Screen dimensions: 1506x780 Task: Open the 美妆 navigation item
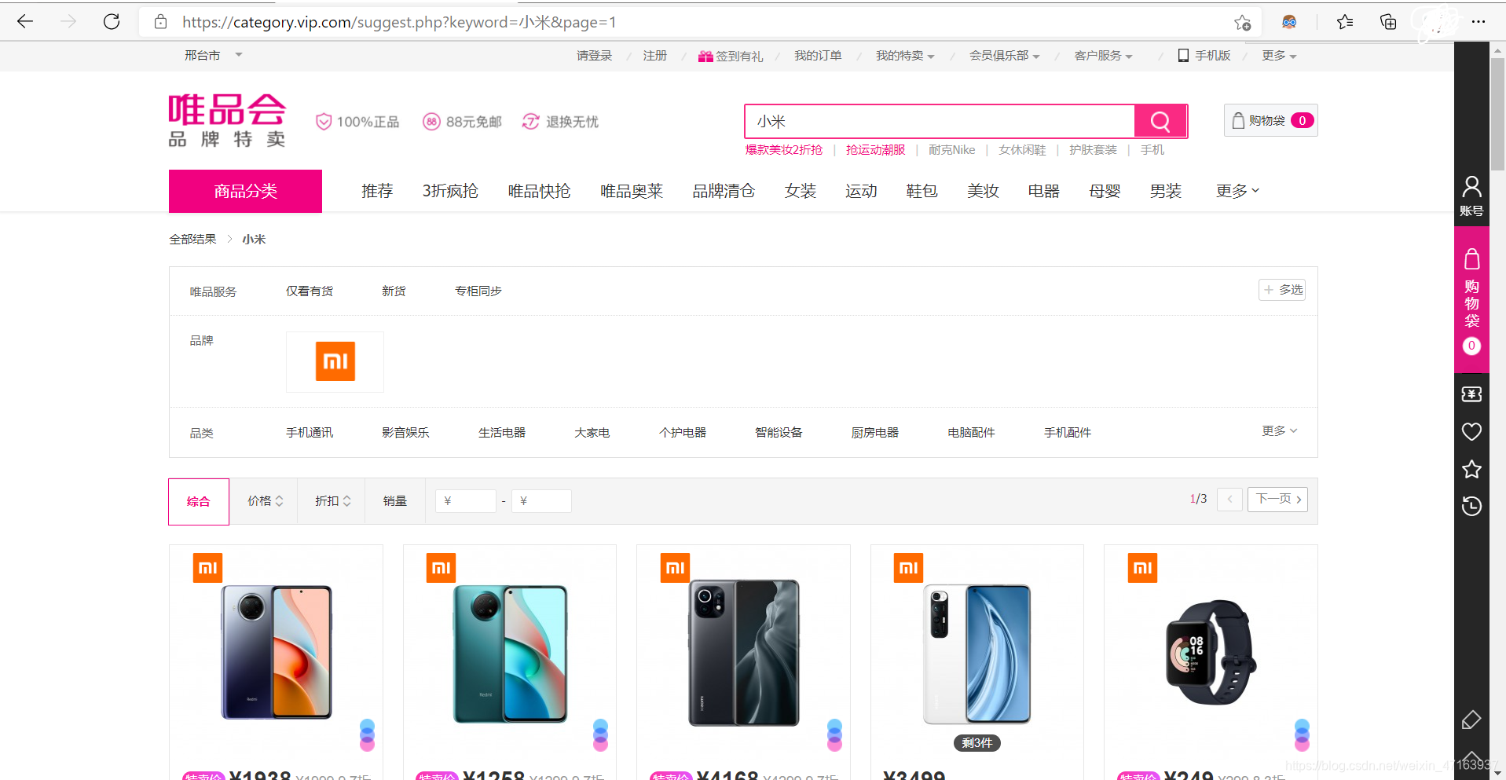pyautogui.click(x=983, y=191)
